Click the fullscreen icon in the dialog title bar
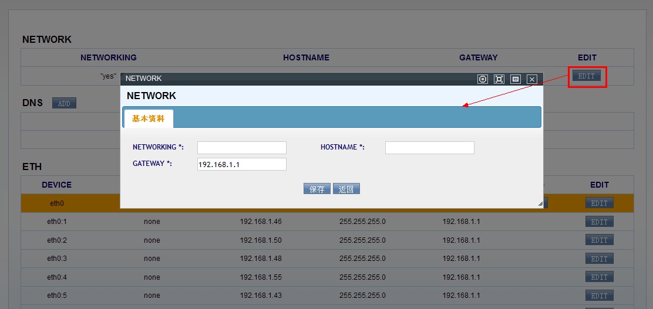 pos(499,79)
